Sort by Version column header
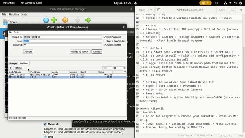Screen dimensions: 245x138 (75, 72)
